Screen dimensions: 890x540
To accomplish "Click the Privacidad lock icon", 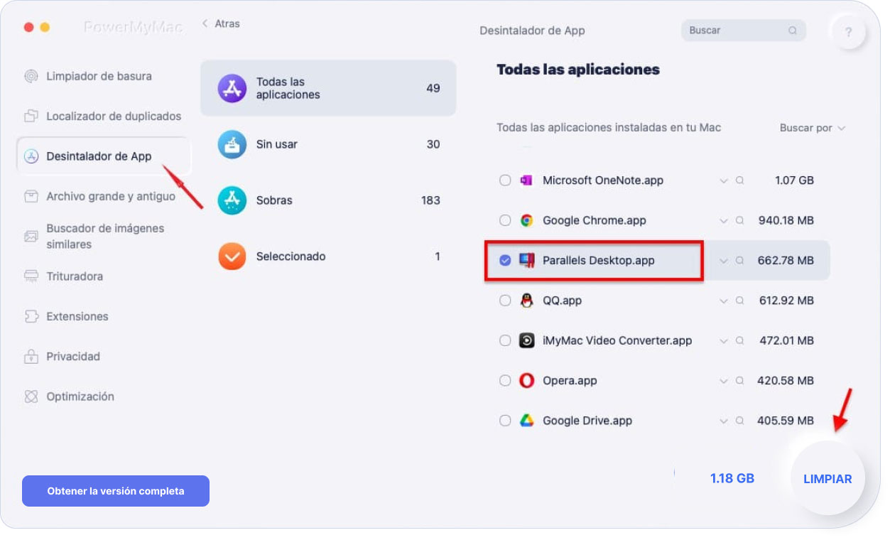I will click(31, 356).
